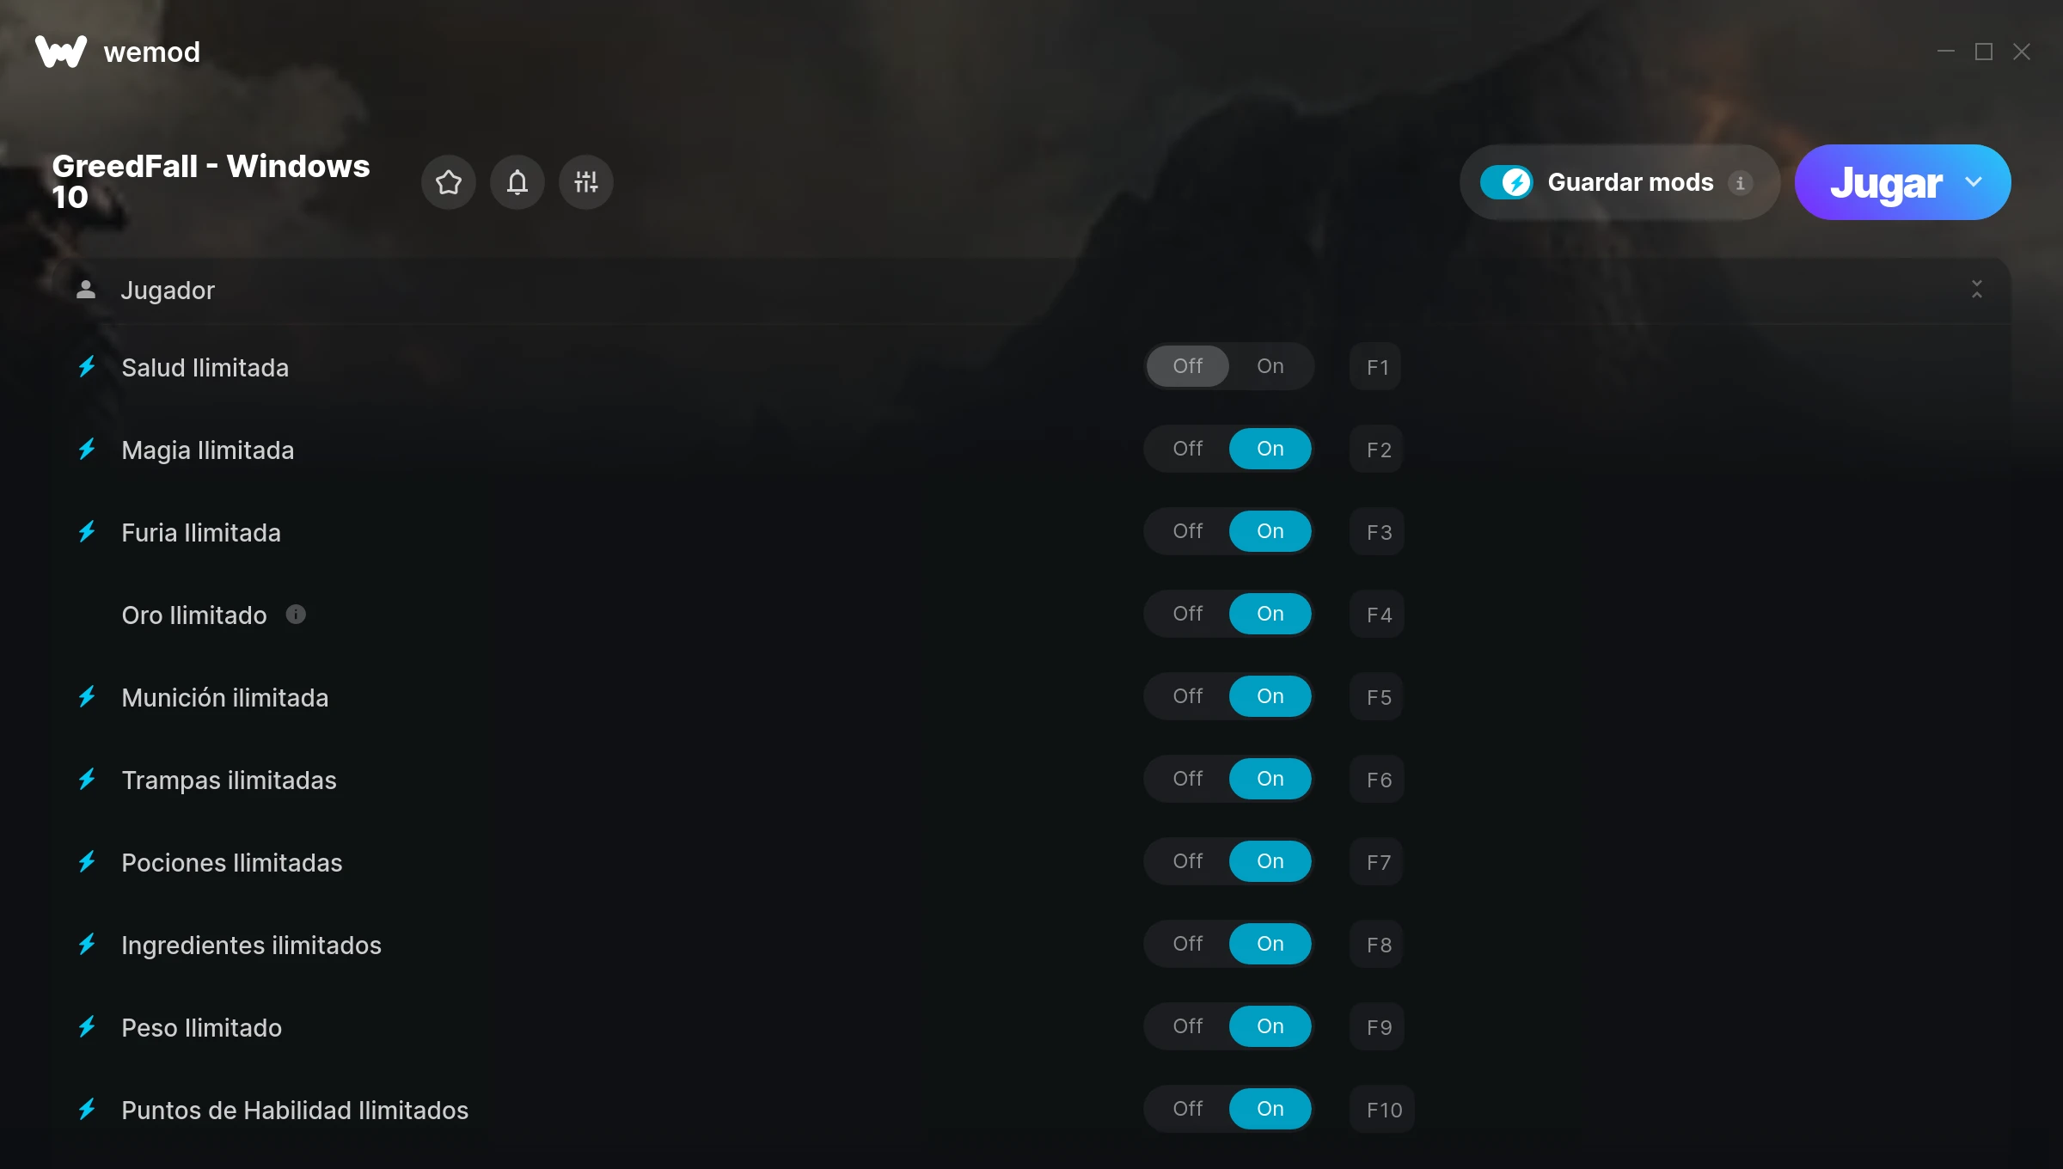This screenshot has width=2063, height=1169.
Task: Click the WeMod logo
Action: coord(61,52)
